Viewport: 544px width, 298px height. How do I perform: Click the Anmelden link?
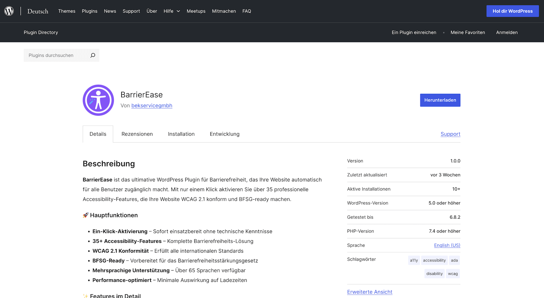pos(507,32)
